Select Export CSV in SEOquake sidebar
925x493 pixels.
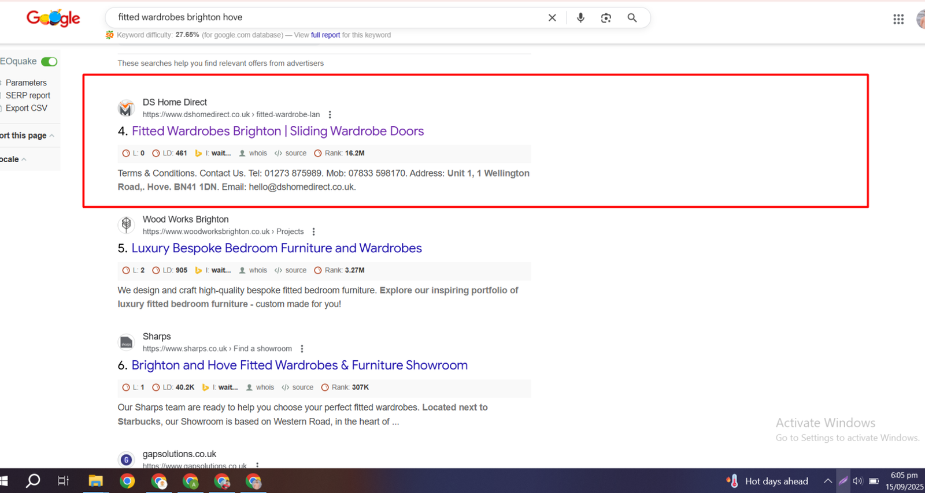click(x=27, y=109)
